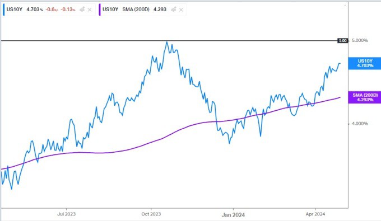Click the '4.000%' y-axis label
Screen dimensions: 381x221
coord(360,124)
